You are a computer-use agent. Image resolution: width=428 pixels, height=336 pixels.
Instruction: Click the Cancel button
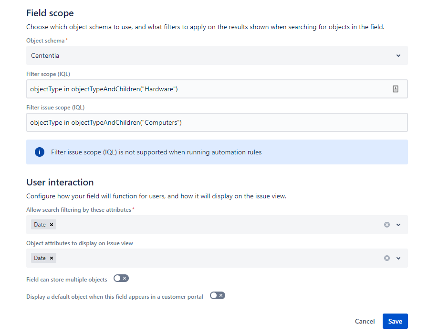tap(365, 321)
